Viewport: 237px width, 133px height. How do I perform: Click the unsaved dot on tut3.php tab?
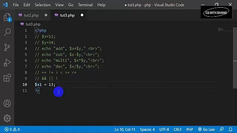pyautogui.click(x=82, y=15)
